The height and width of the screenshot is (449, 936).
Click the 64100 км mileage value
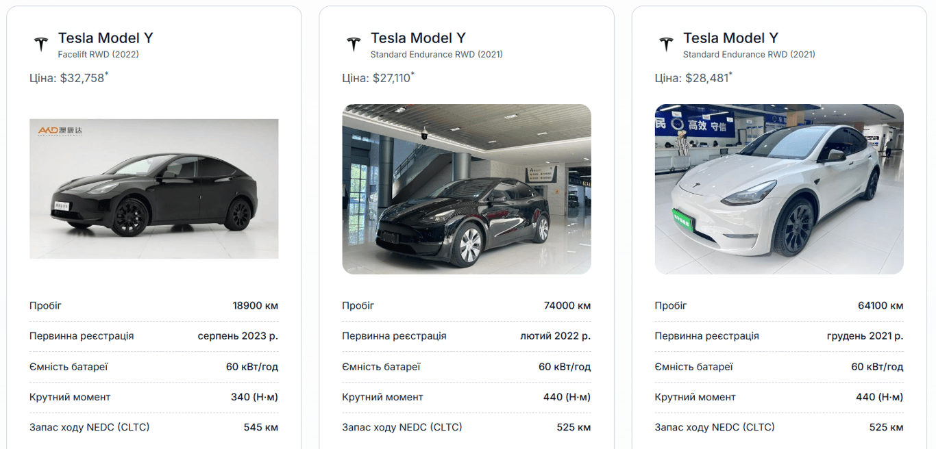880,306
